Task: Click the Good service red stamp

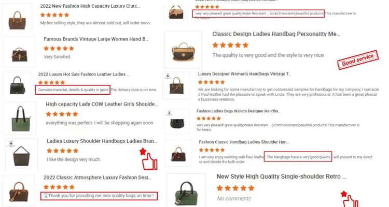Action: pyautogui.click(x=358, y=60)
